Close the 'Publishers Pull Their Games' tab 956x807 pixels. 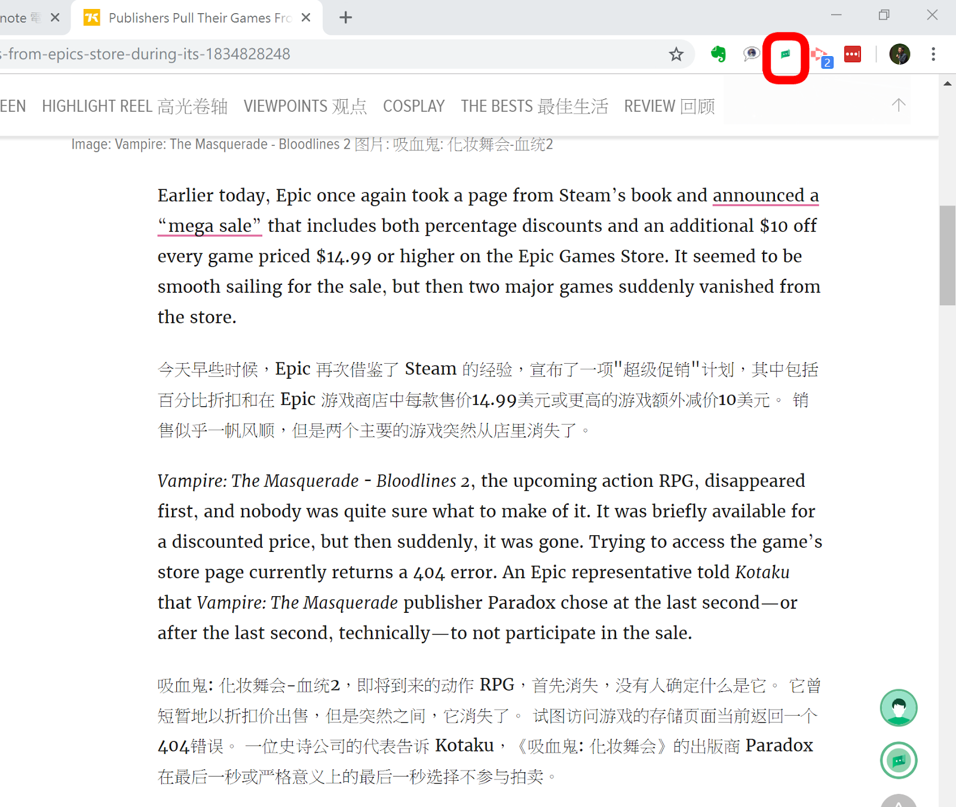306,18
